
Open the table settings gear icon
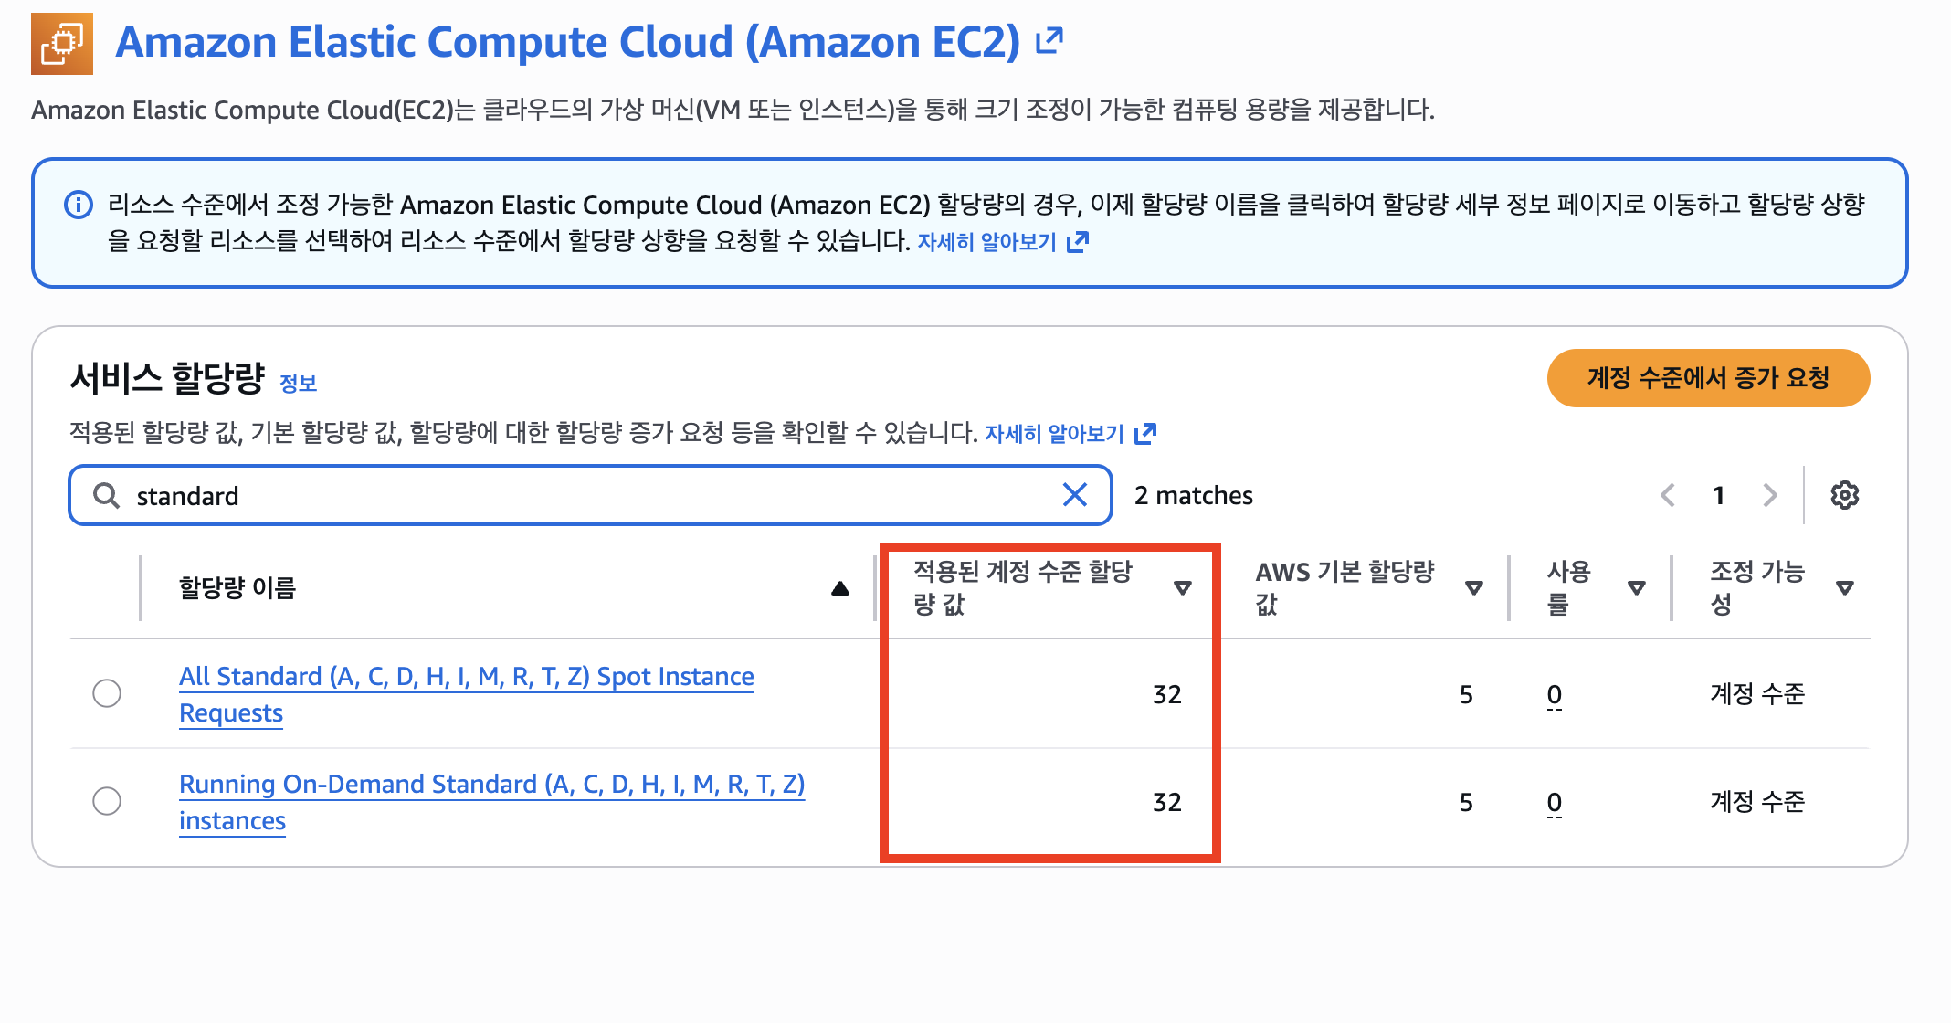pyautogui.click(x=1845, y=494)
